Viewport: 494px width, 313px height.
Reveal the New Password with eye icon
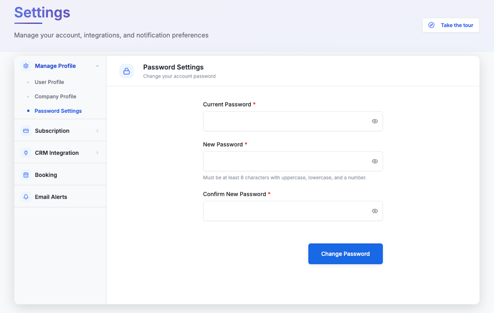[375, 161]
